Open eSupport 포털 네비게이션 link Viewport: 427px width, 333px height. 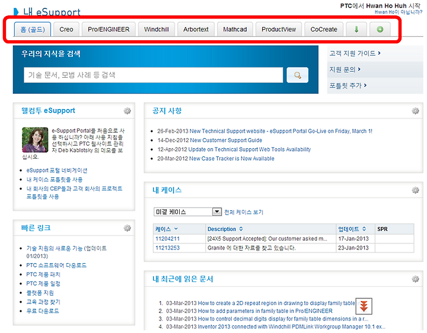(57, 170)
